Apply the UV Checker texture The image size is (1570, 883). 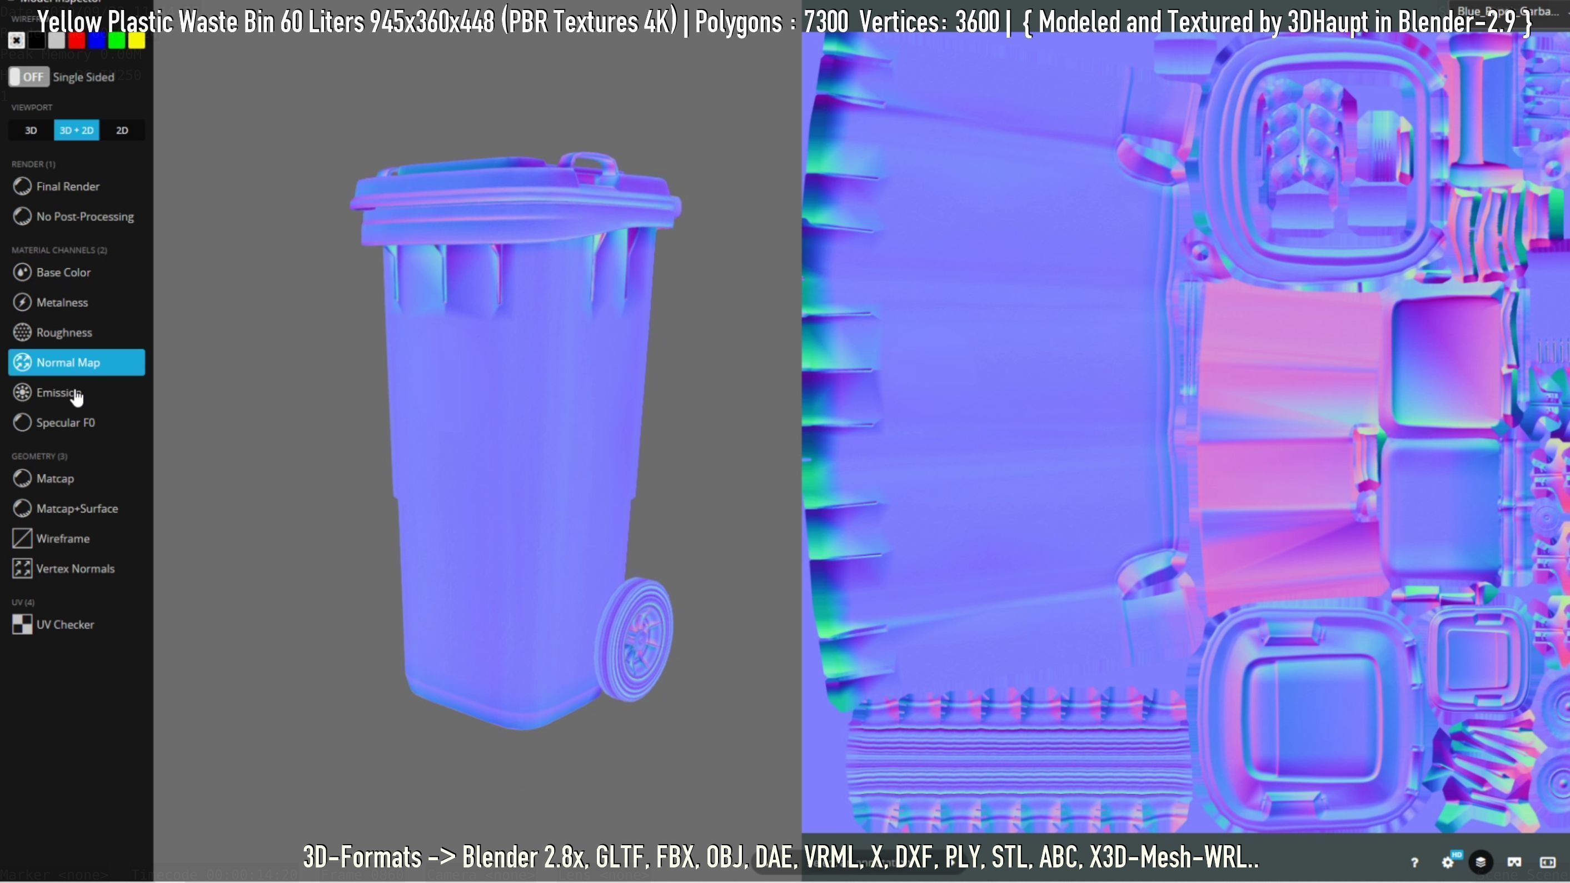pos(77,625)
